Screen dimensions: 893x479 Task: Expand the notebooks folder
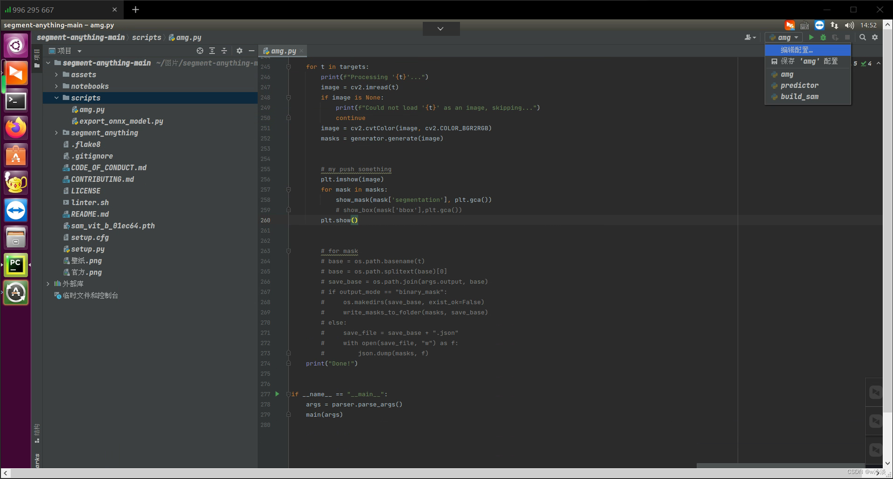[x=56, y=86]
